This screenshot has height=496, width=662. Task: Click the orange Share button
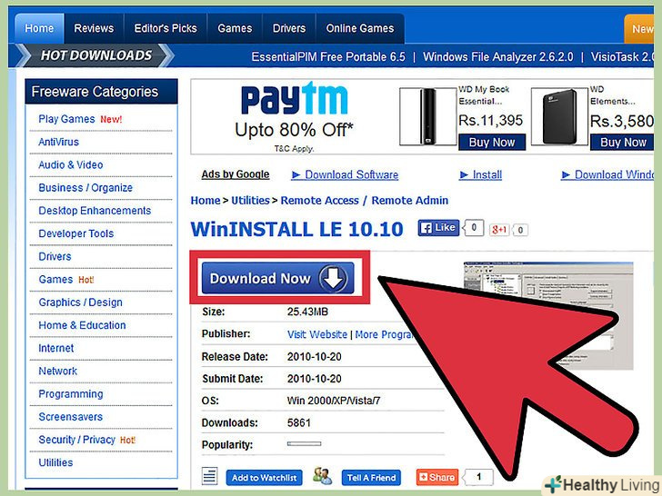[437, 477]
